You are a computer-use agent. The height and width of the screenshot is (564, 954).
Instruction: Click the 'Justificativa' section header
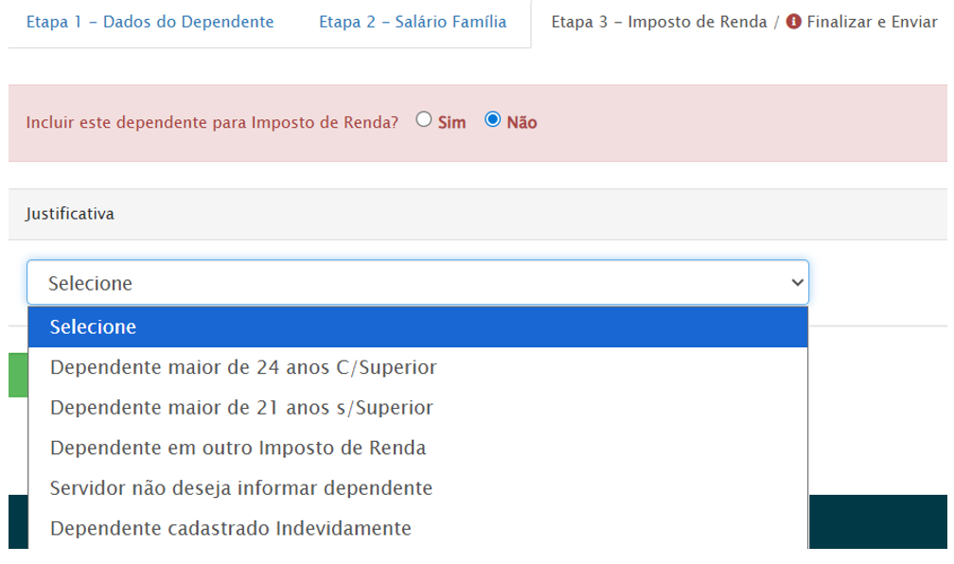pos(70,215)
